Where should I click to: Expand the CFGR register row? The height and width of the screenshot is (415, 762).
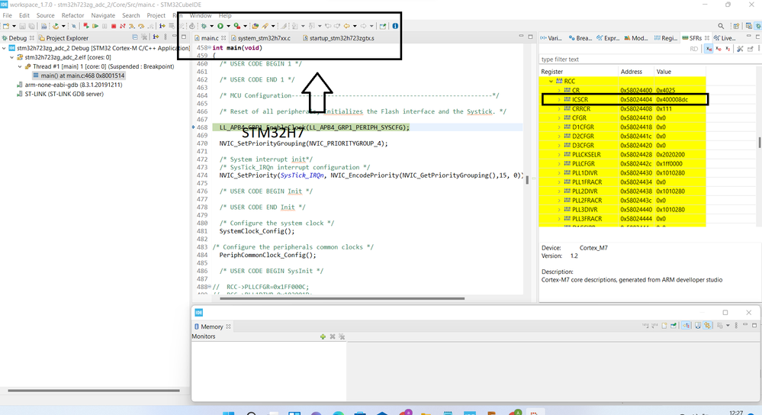[x=559, y=118]
